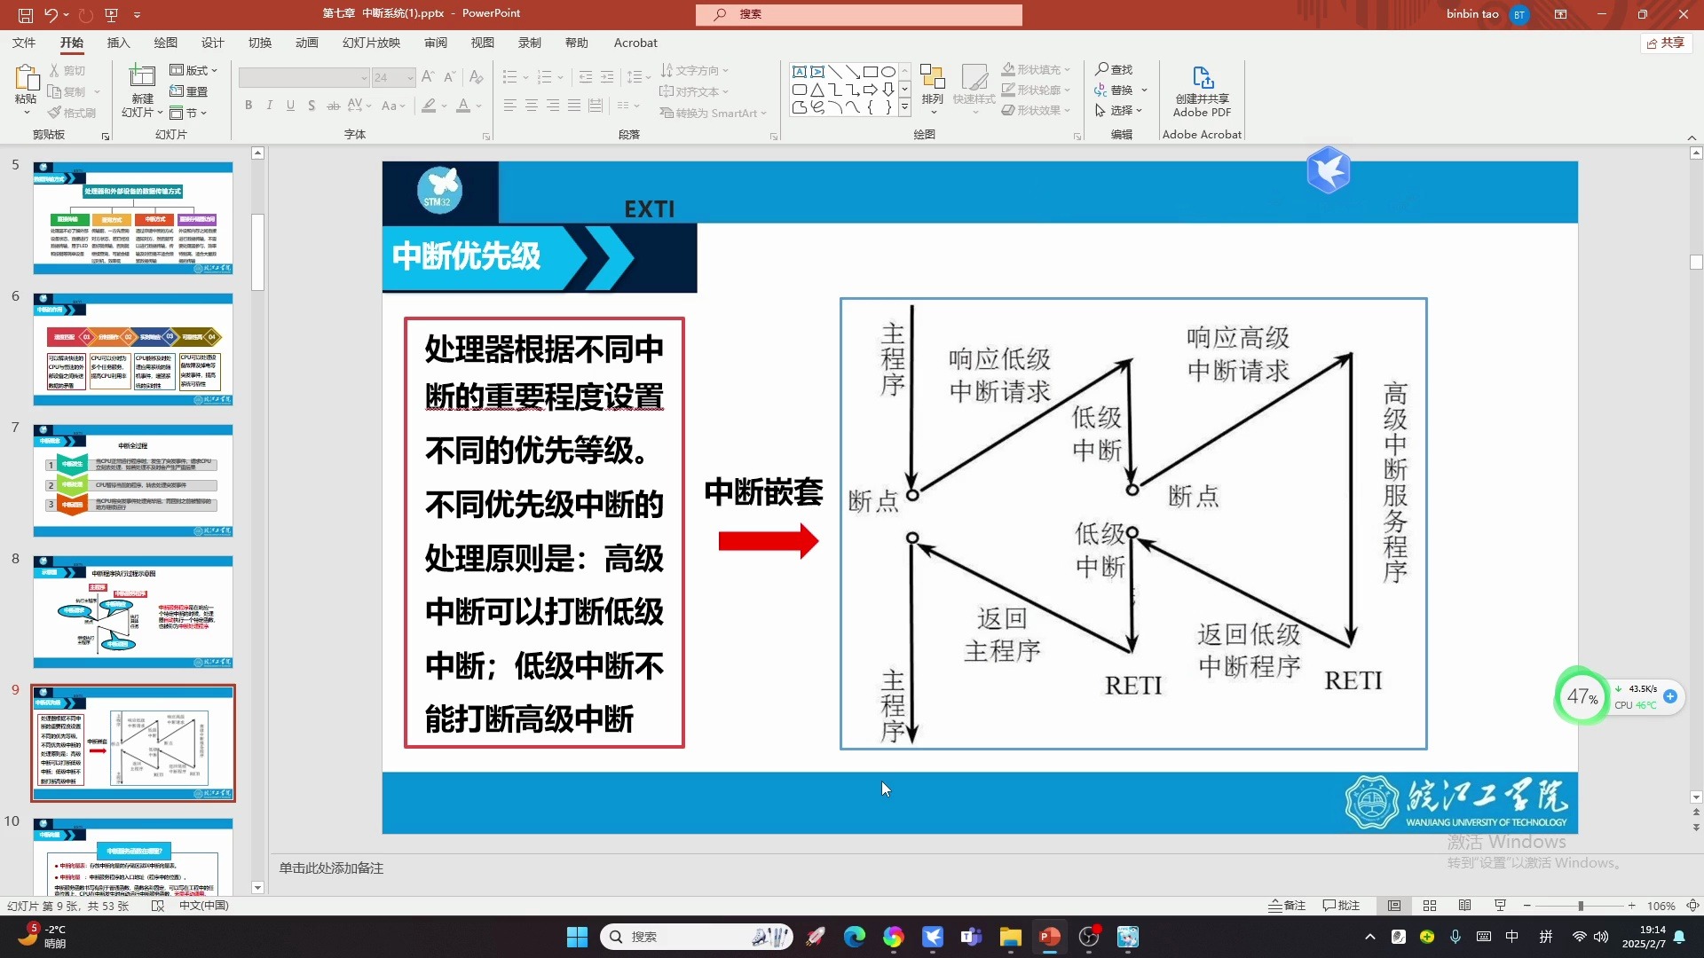The height and width of the screenshot is (958, 1704).
Task: Enable center text alignment
Action: tap(531, 106)
